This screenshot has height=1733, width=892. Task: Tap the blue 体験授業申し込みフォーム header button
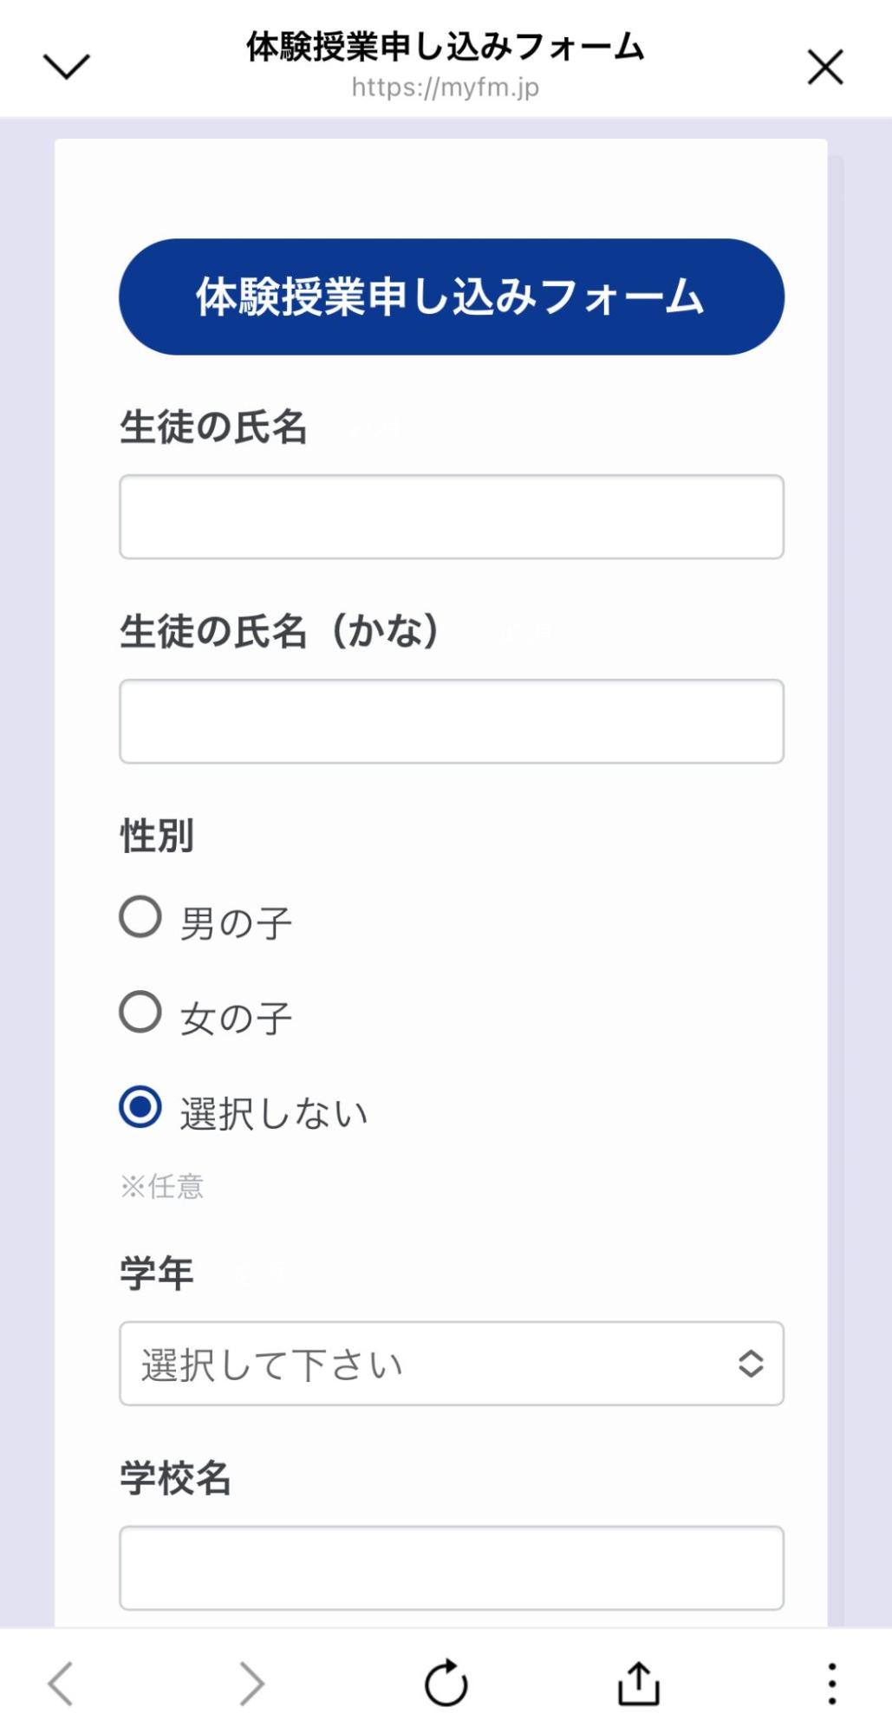pyautogui.click(x=452, y=296)
